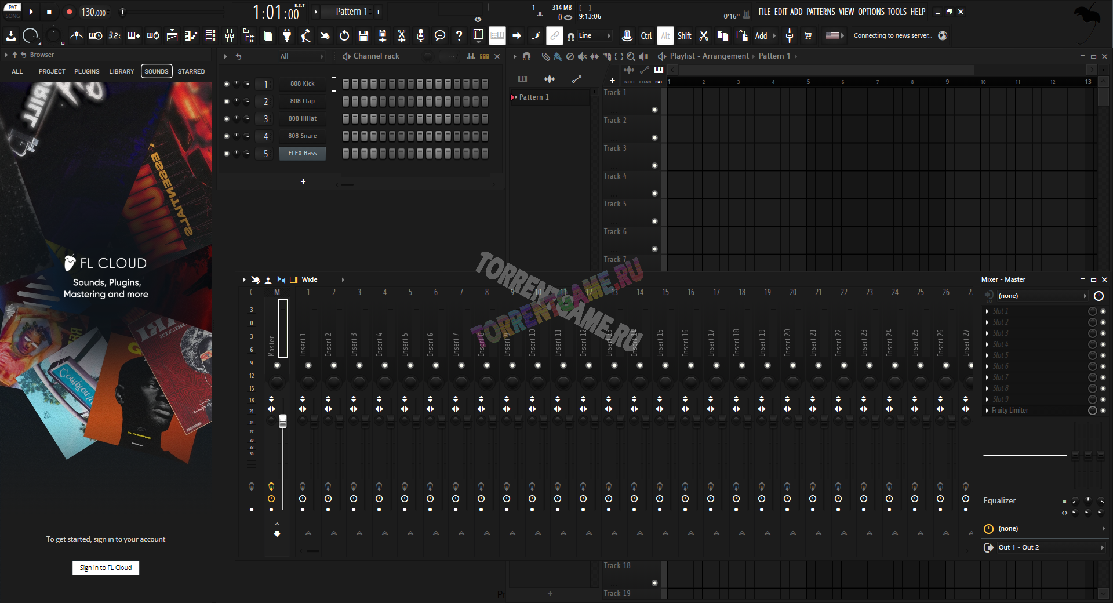Screen dimensions: 1113x603
Task: Click the shopping cart icon
Action: 808,36
